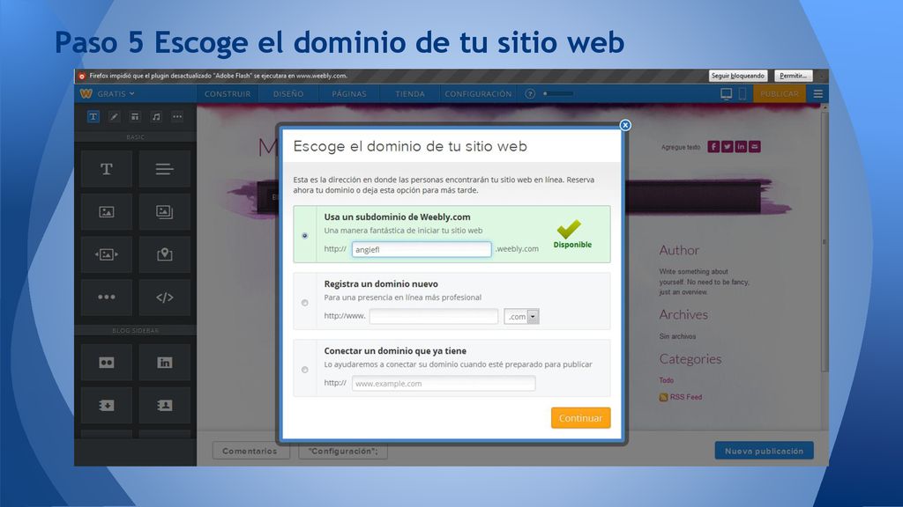The image size is (903, 507).
Task: Click the Agregue texto placeholder
Action: 680,147
